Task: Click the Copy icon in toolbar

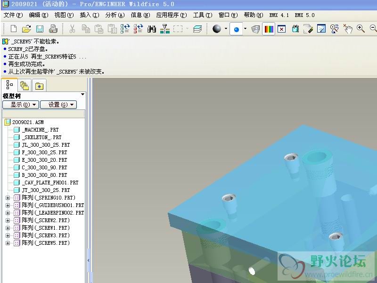Action: [86, 29]
